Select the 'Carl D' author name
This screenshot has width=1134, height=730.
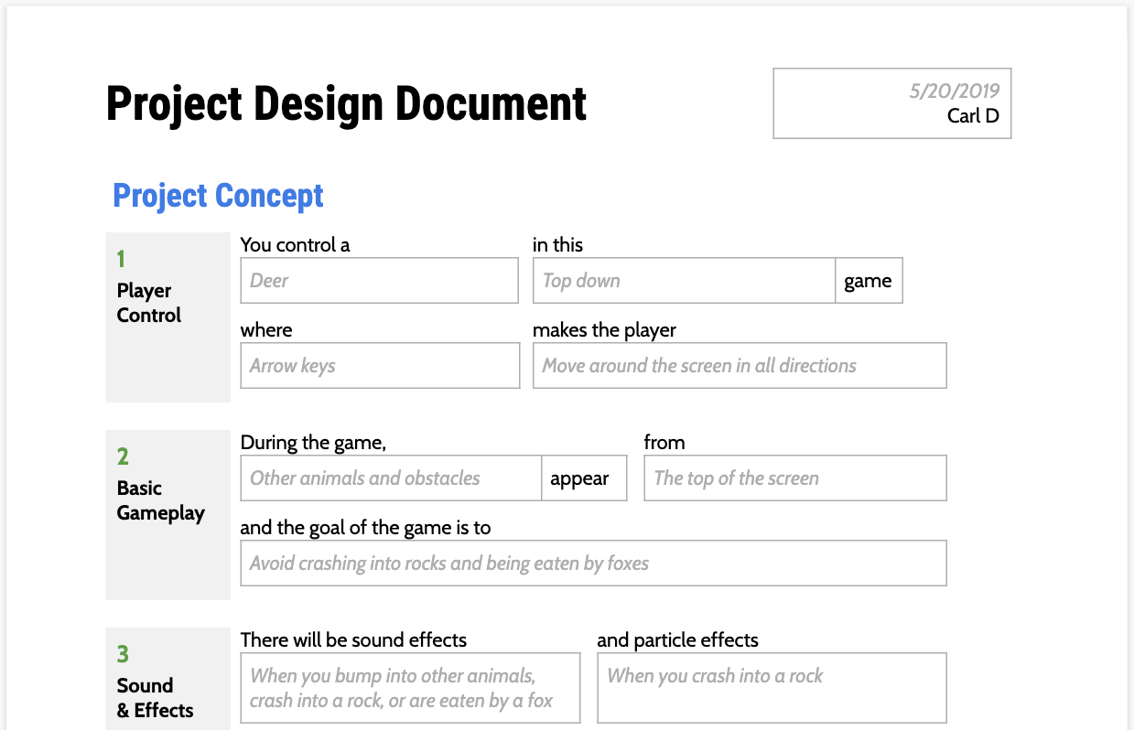pos(973,116)
